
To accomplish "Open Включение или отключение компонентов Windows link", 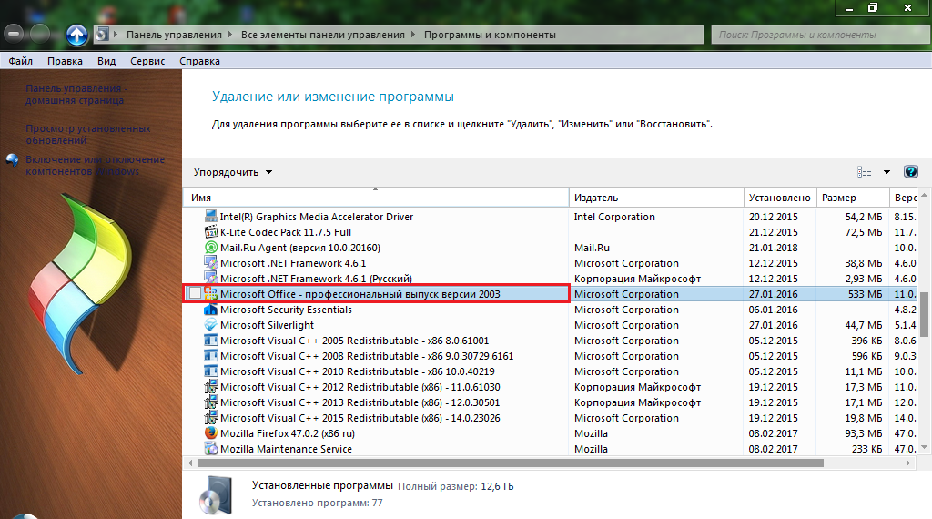I will click(x=95, y=166).
